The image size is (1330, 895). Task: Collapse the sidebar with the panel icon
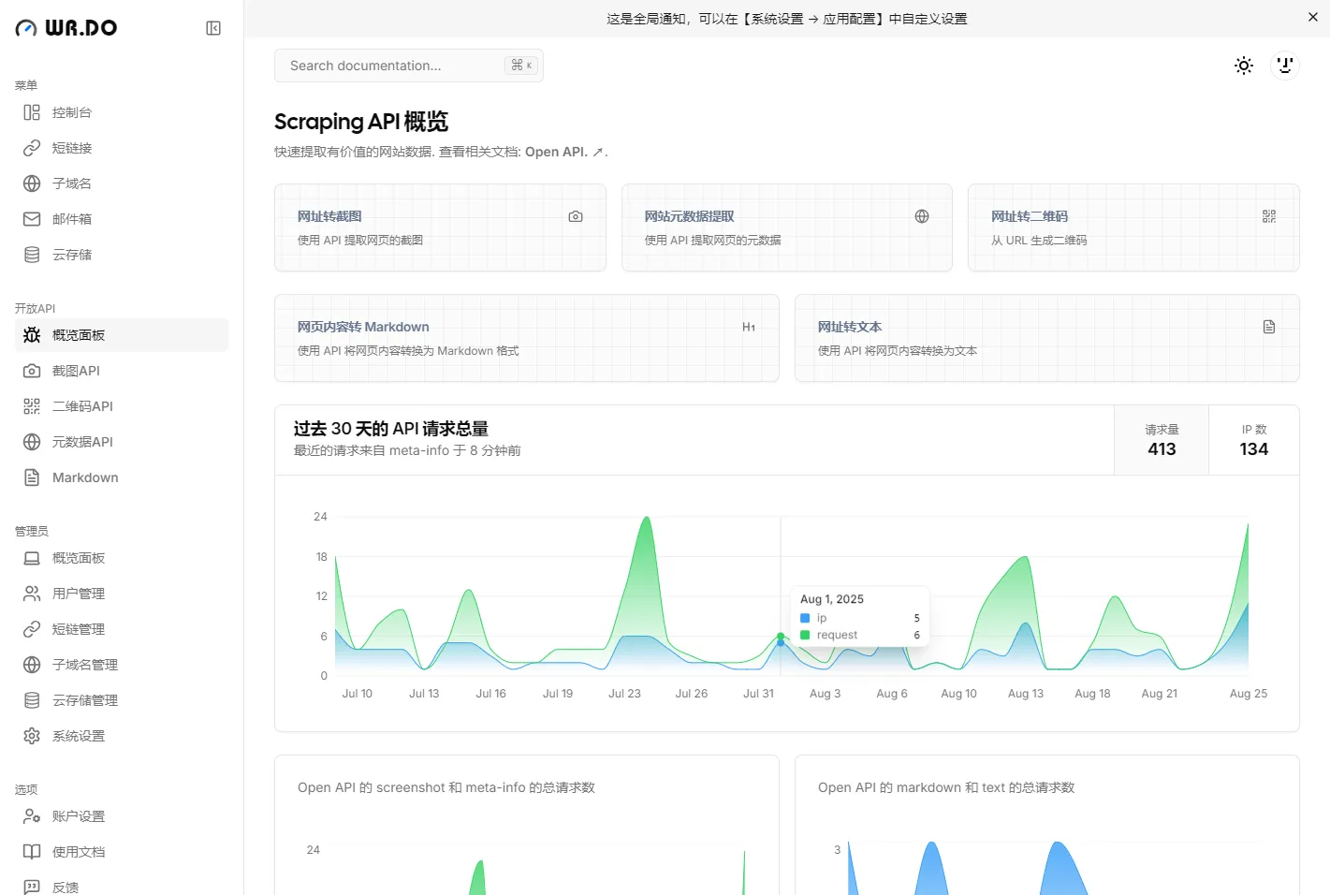(213, 28)
